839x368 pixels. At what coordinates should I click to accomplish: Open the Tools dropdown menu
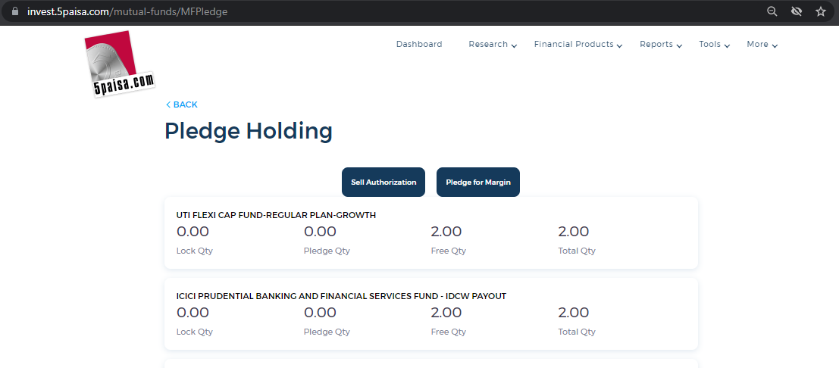pos(715,45)
